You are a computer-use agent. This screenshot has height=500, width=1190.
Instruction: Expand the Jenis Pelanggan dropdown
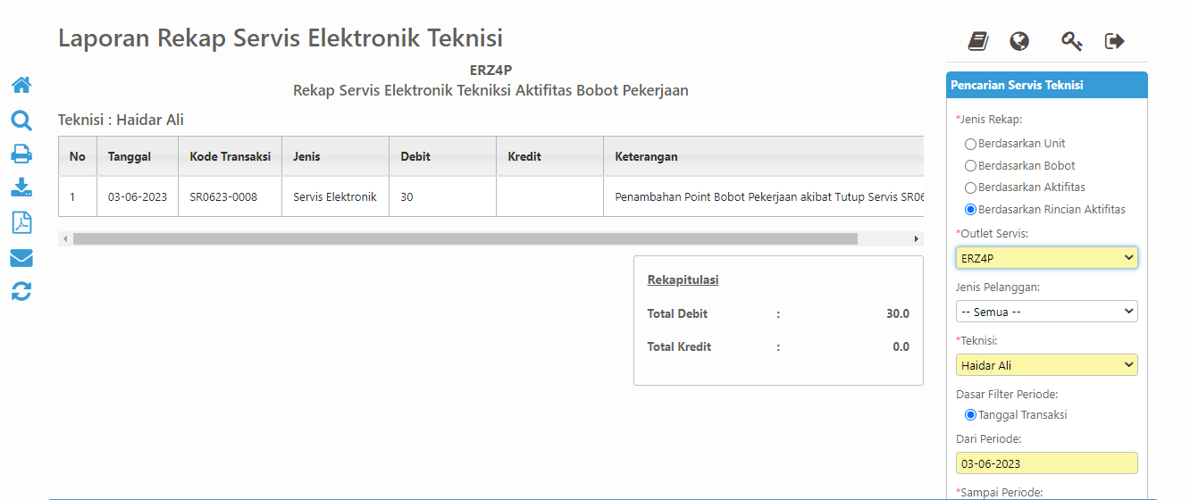(x=1047, y=312)
